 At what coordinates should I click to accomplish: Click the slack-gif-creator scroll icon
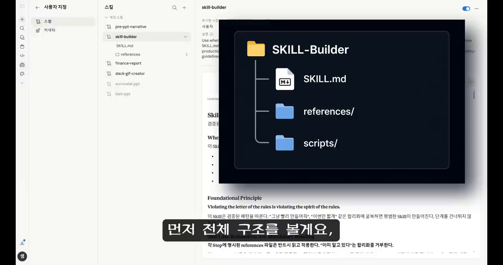coord(109,73)
